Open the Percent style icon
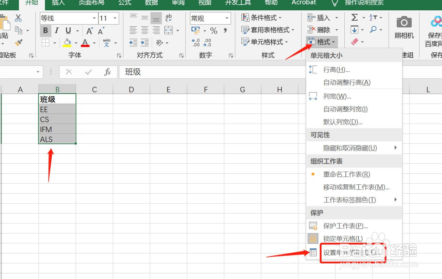Image resolution: width=442 pixels, height=279 pixels. (214, 31)
